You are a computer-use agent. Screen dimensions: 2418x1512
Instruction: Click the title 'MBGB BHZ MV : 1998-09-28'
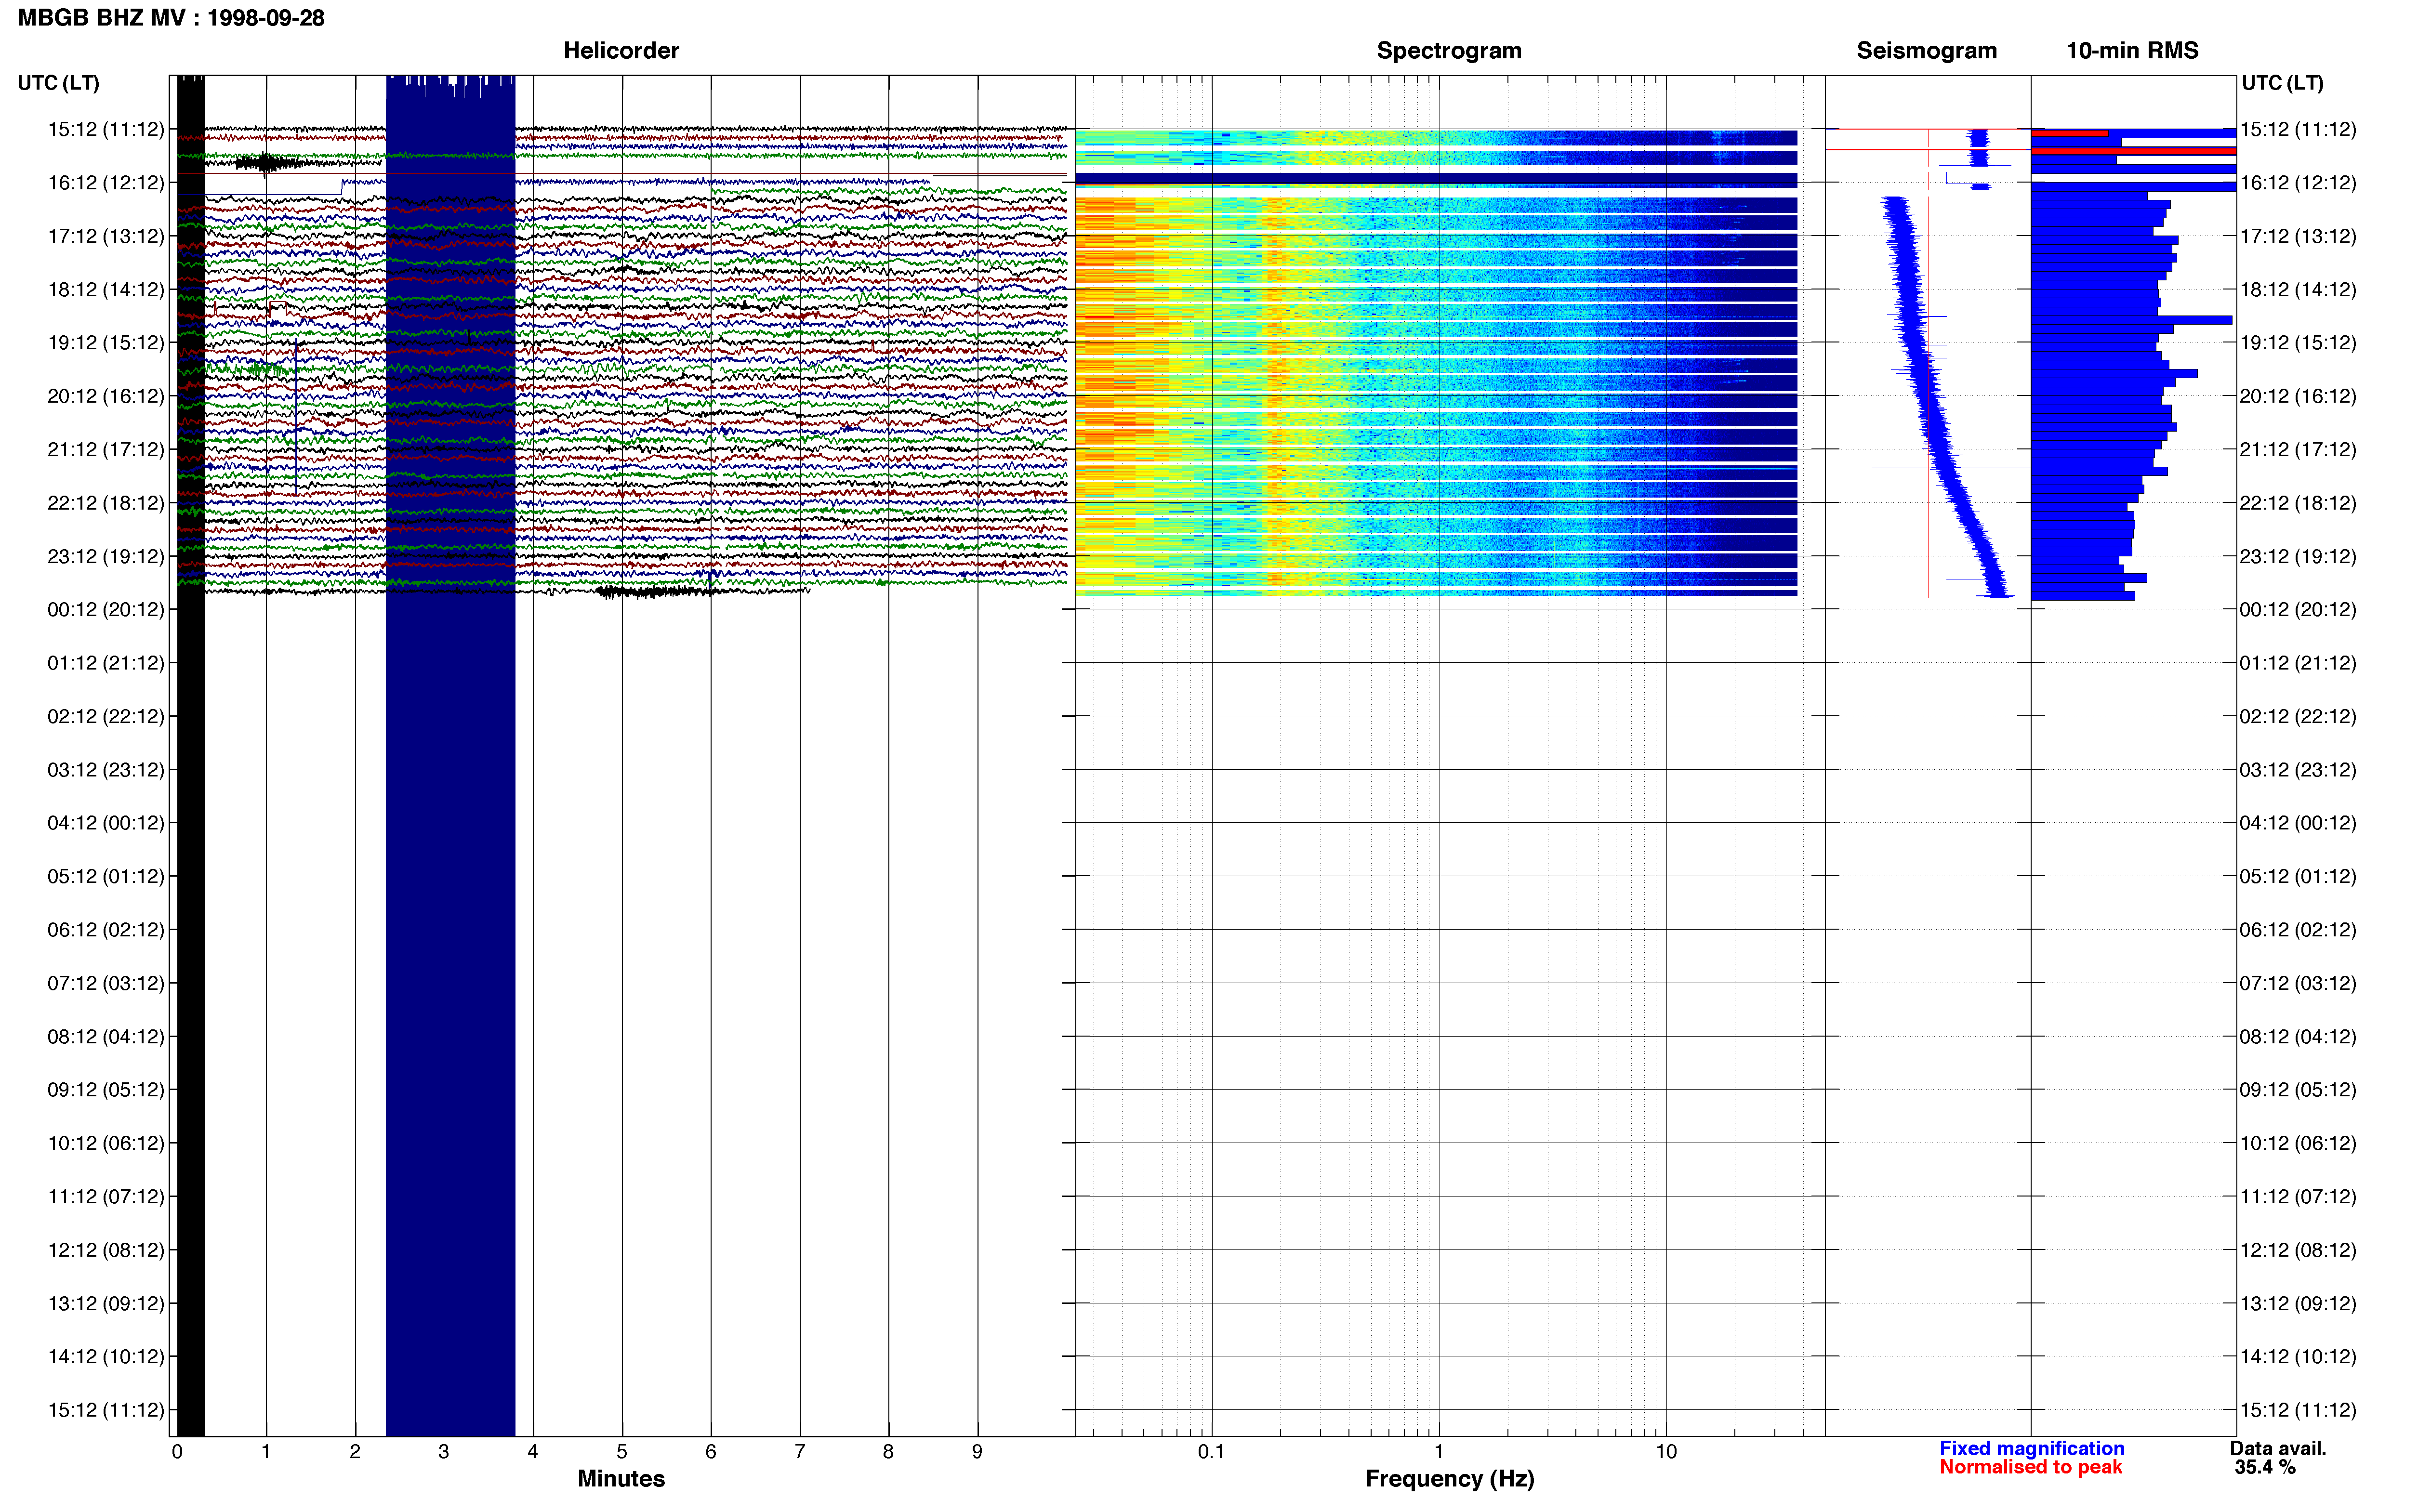click(171, 18)
